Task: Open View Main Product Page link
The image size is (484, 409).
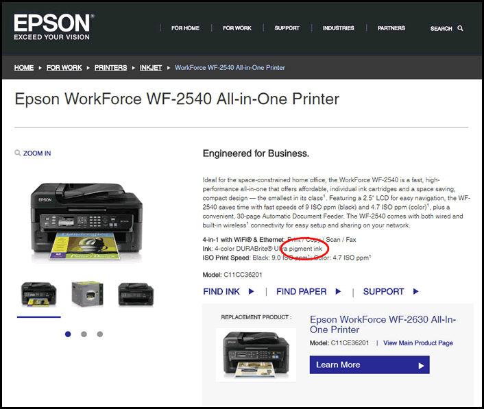Action: tap(418, 343)
